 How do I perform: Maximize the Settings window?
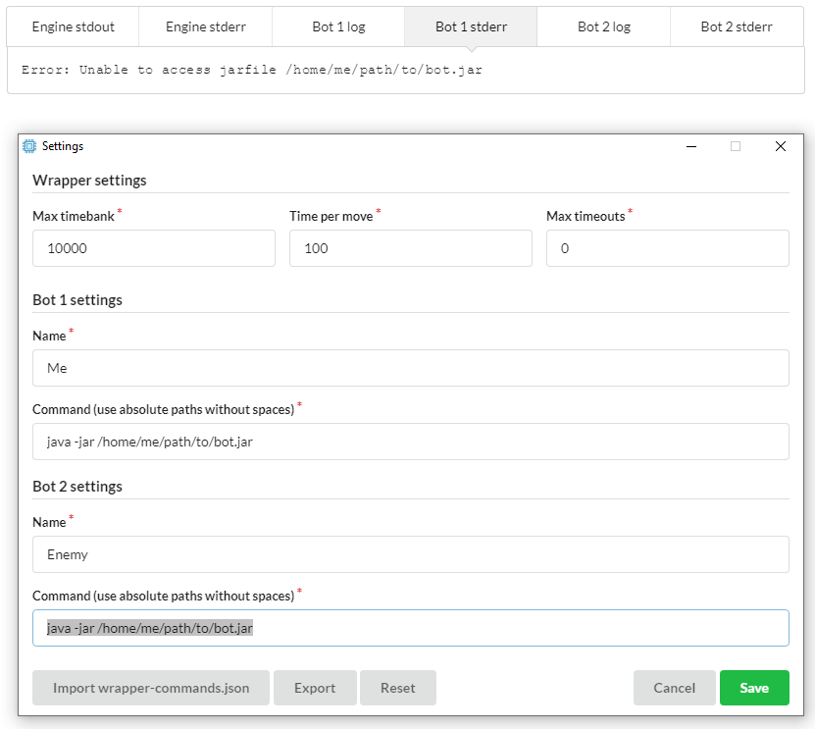pos(736,146)
